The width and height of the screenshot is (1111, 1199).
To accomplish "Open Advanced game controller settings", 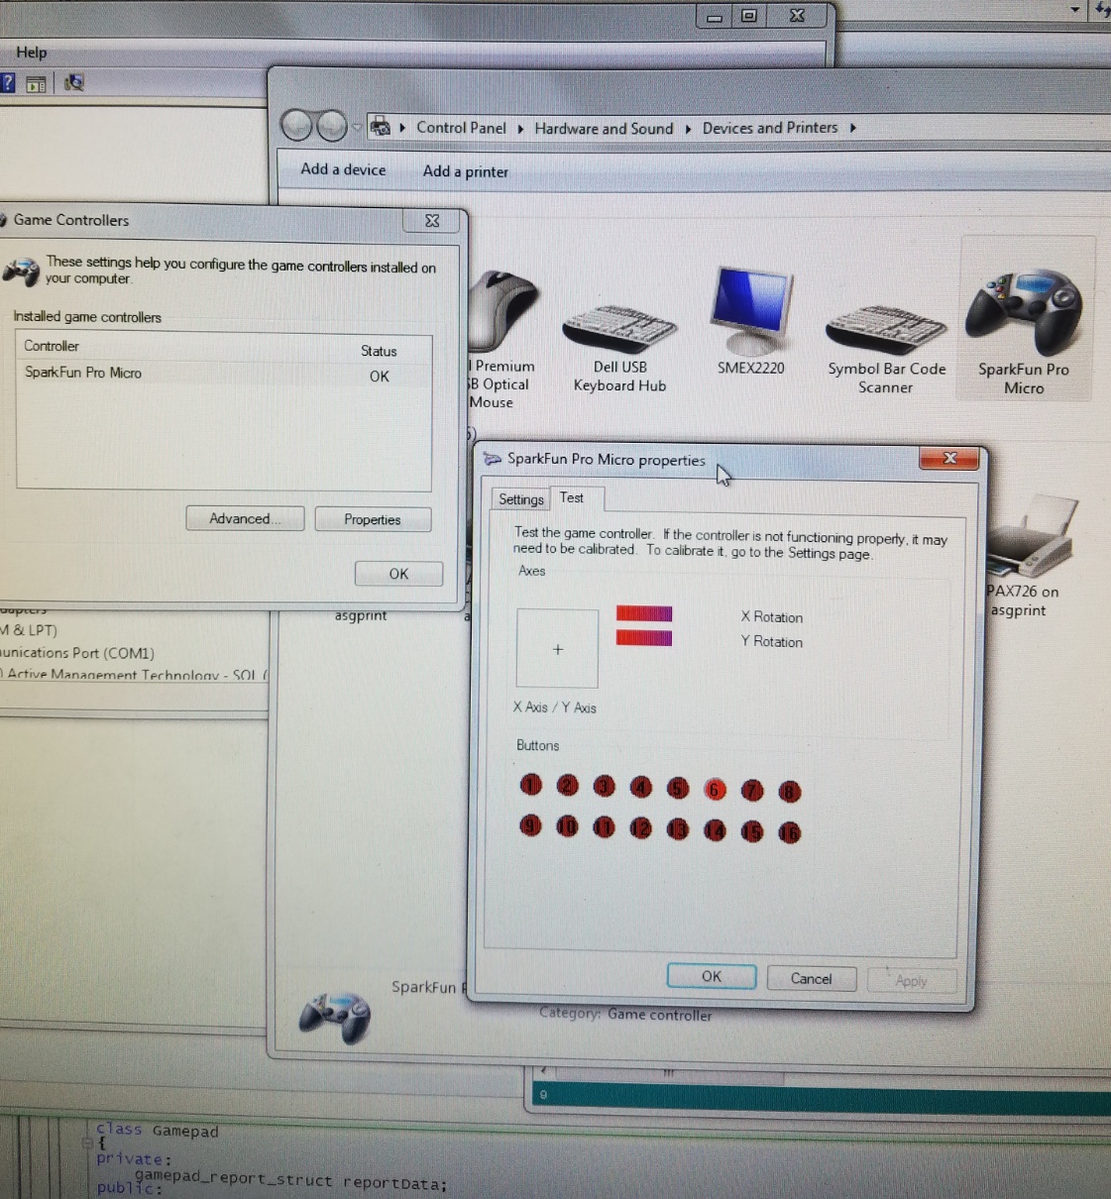I will [245, 518].
